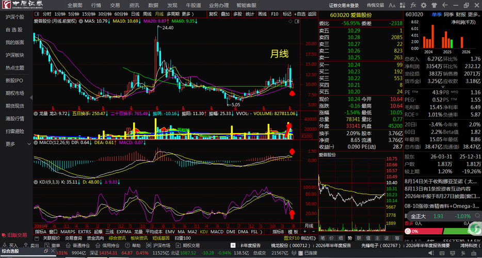Click the thumbs-up icon on the red 0% bar
482x258 pixels.
click(408, 231)
